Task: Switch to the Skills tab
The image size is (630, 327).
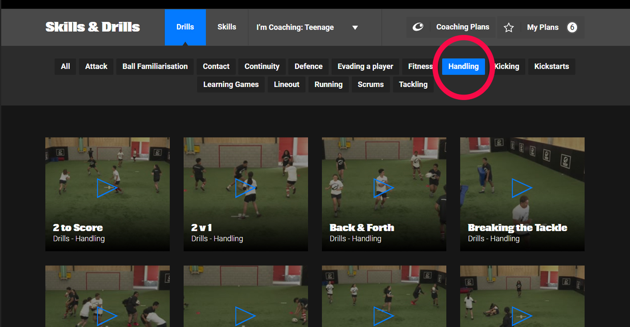Action: click(x=227, y=27)
